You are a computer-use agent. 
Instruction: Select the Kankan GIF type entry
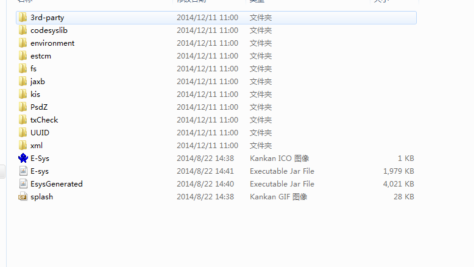278,196
